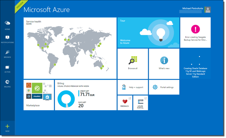Screen dimensions: 226x138
Task: Open the Home cloud icon in sidebar
Action: pyautogui.click(x=7, y=23)
